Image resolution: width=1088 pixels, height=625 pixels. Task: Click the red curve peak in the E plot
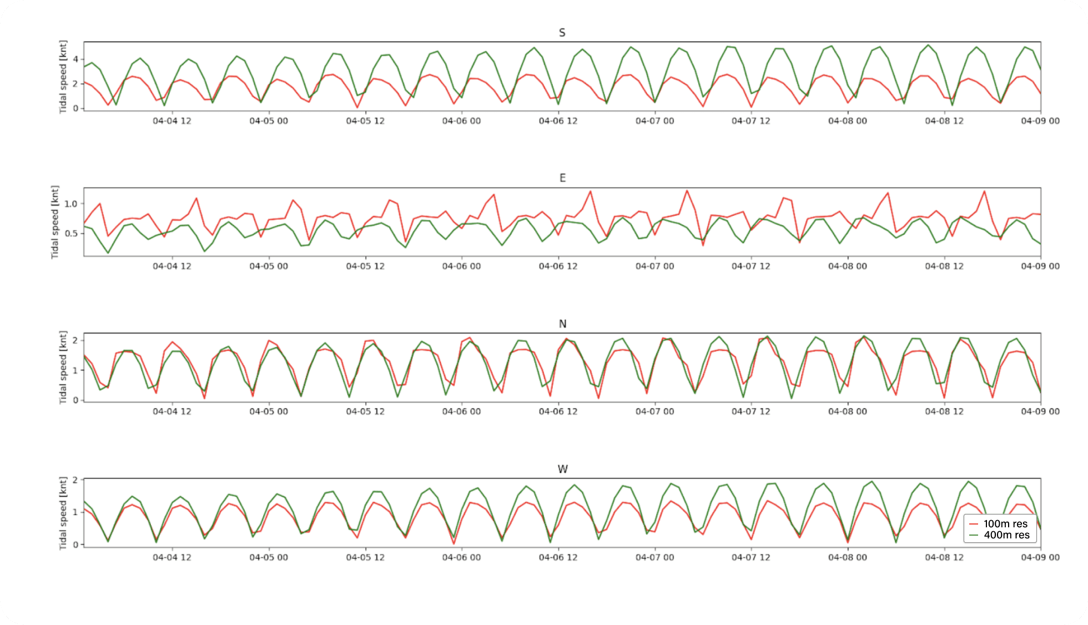click(x=687, y=191)
